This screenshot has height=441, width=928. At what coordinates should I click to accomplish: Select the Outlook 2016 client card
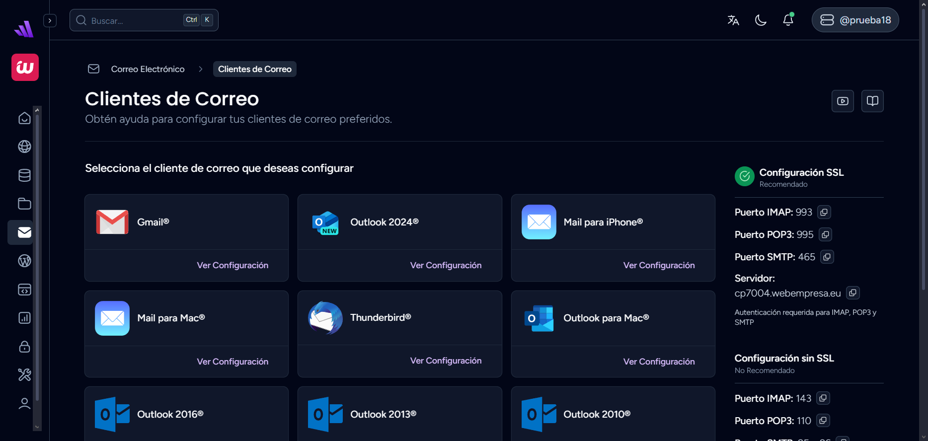click(186, 414)
